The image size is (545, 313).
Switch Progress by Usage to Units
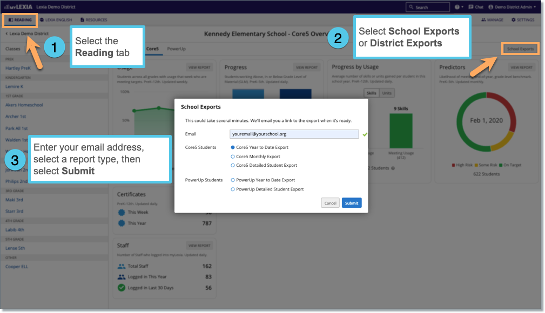(x=387, y=93)
